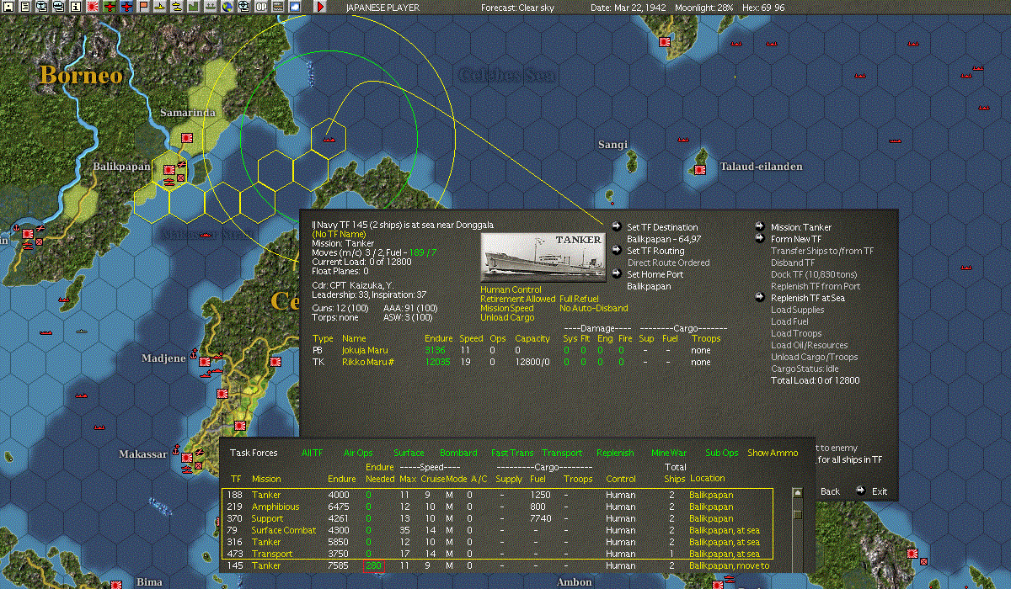1011x589 pixels.
Task: Click arrow icon beside Replenish TF at Sea
Action: [x=761, y=298]
